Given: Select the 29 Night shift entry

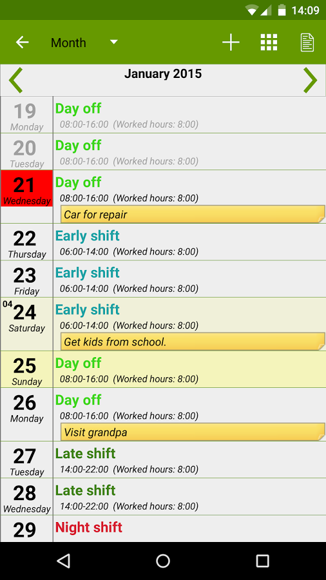Looking at the screenshot, I should point(163,528).
